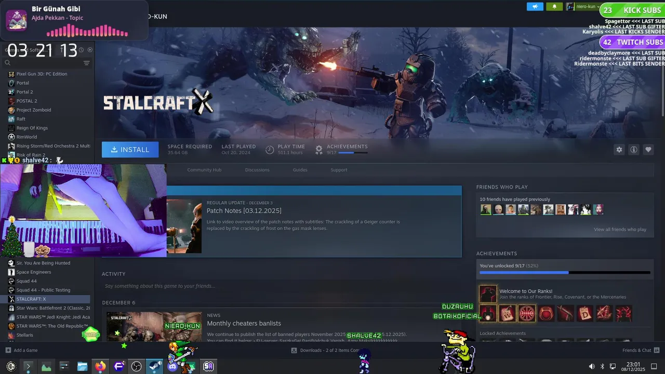Select POSTAL 2 in library list
Screen dimensions: 665x374
tap(26, 101)
